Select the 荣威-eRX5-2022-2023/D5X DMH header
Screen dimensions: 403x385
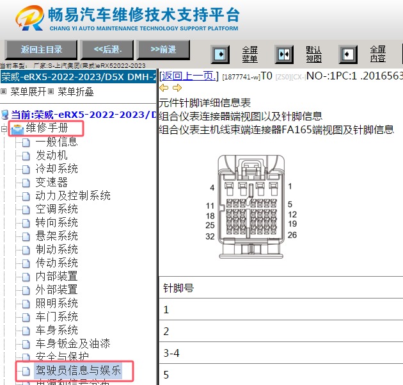[79, 77]
